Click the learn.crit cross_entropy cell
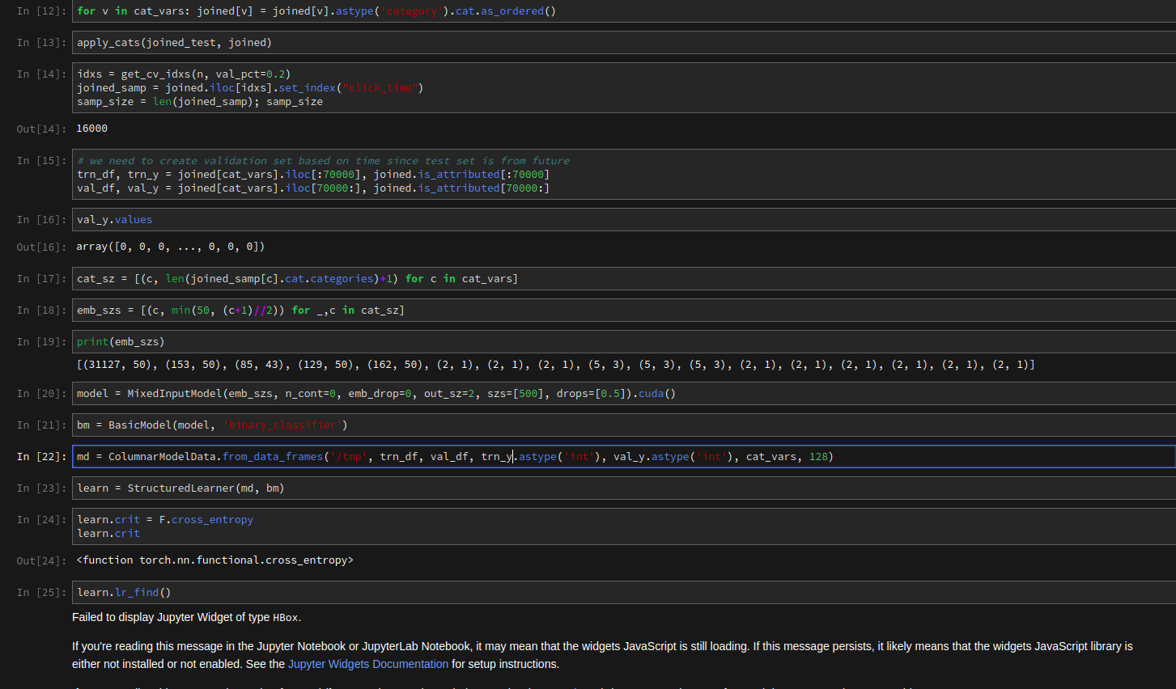Screen dimensions: 1176x689 (x=623, y=526)
